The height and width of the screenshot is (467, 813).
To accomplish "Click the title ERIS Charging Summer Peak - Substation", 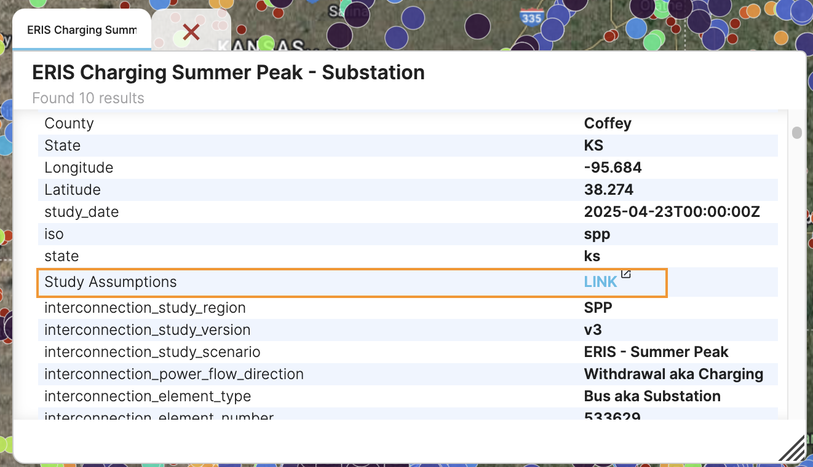I will click(x=228, y=72).
